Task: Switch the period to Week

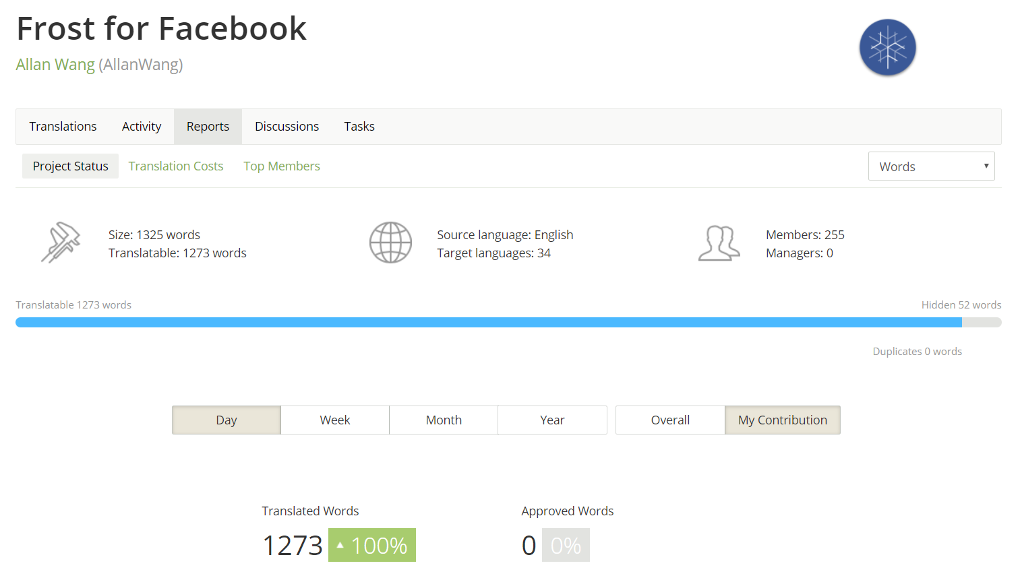Action: (x=335, y=420)
